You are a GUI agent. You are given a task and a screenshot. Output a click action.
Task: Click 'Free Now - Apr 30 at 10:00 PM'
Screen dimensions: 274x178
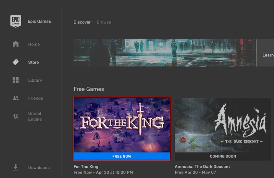pos(103,173)
